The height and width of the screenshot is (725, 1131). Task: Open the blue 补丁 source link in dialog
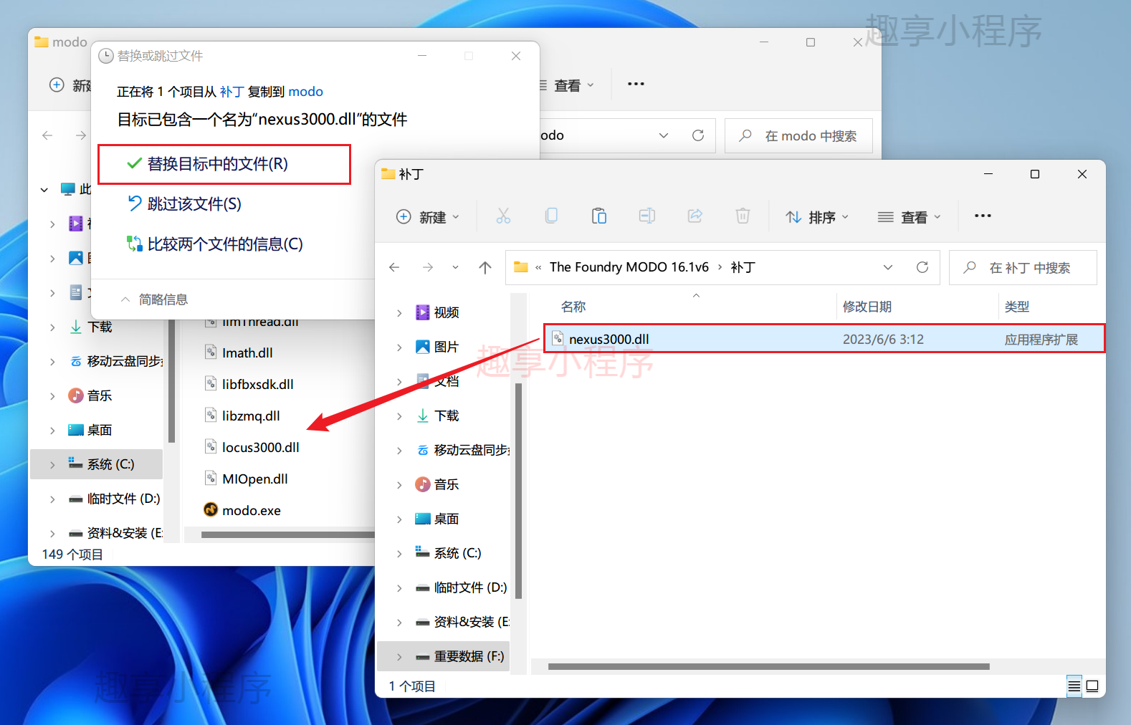coord(232,92)
